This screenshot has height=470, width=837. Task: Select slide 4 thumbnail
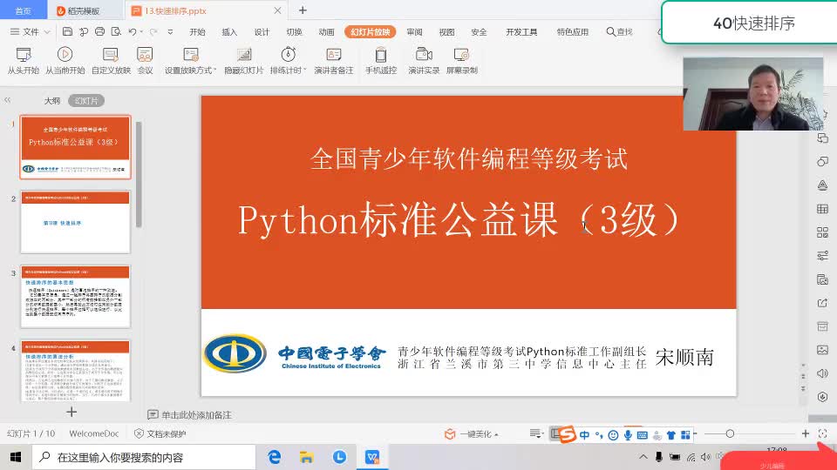tap(75, 371)
